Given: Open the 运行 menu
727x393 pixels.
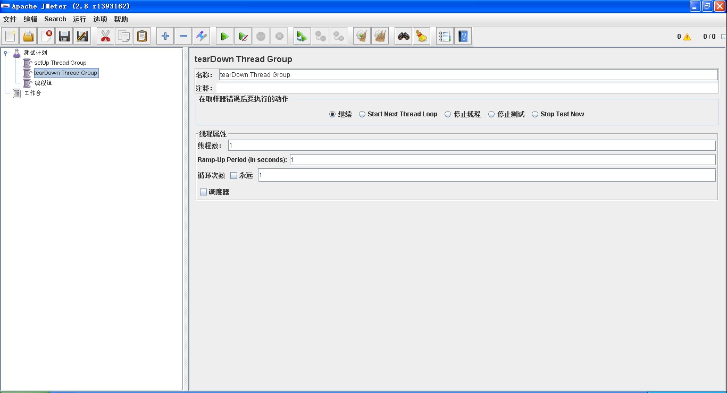Looking at the screenshot, I should click(79, 19).
